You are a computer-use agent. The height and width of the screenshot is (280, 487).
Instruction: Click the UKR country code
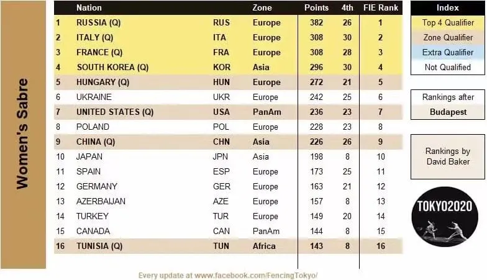[221, 97]
